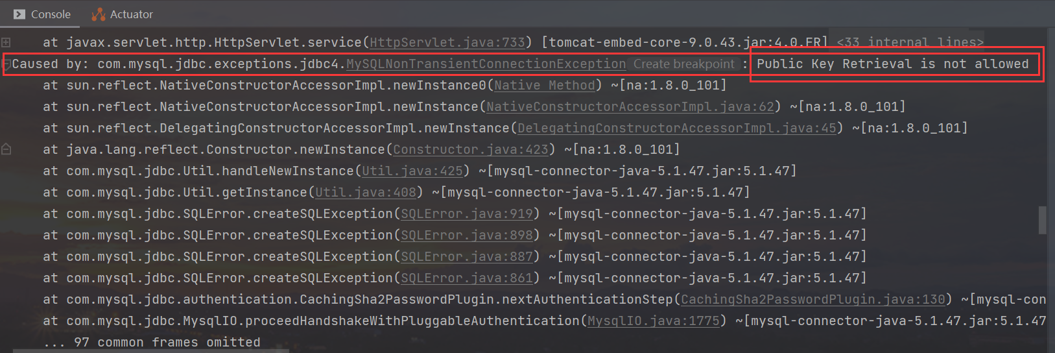Open Constructor.java:423 link
The height and width of the screenshot is (353, 1055).
click(x=471, y=150)
